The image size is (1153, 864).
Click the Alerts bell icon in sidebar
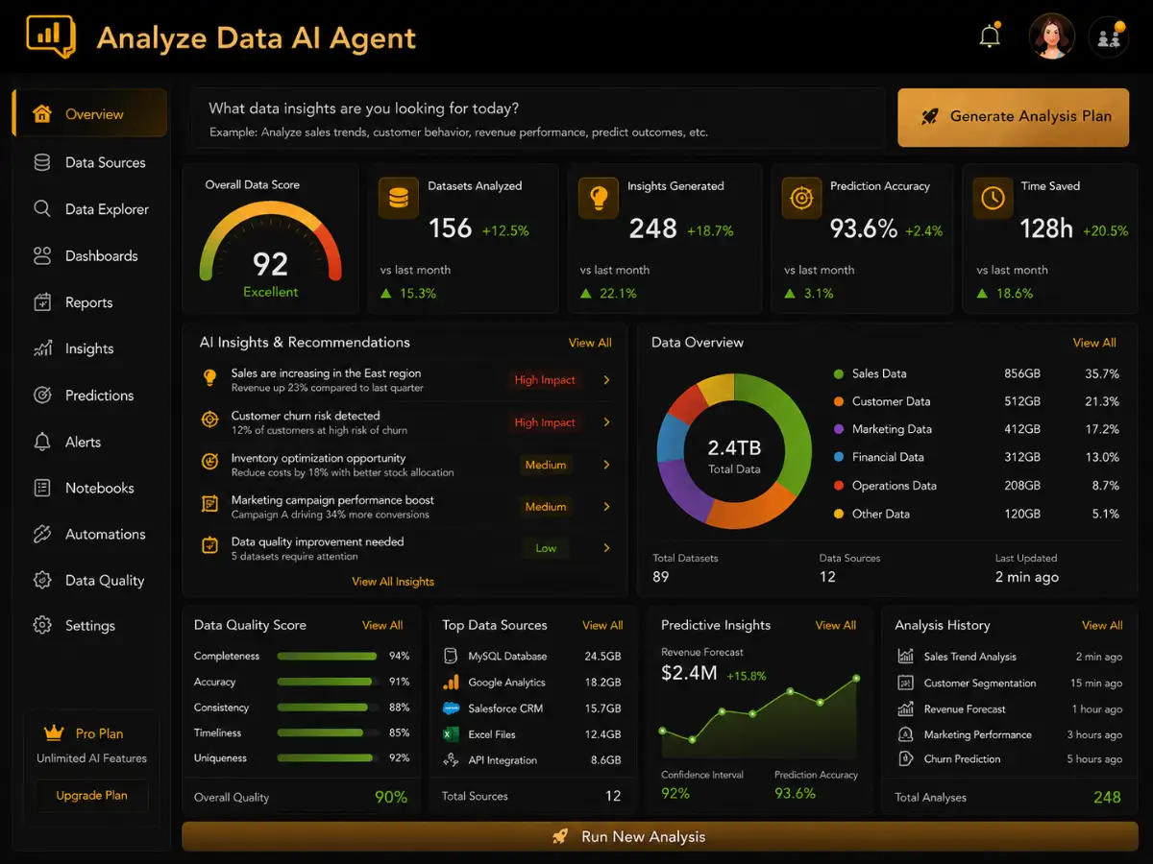[x=42, y=442]
